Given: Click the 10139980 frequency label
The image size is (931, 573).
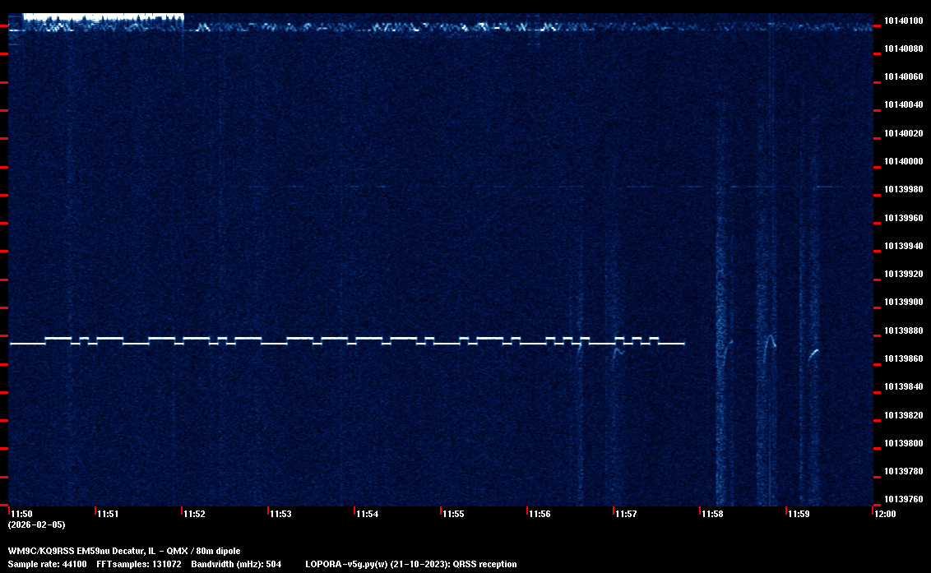Looking at the screenshot, I should pos(903,190).
